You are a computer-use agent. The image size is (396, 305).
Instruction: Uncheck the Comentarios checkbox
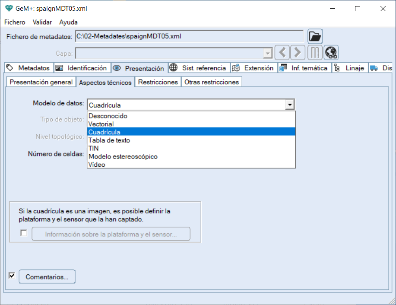(x=12, y=276)
